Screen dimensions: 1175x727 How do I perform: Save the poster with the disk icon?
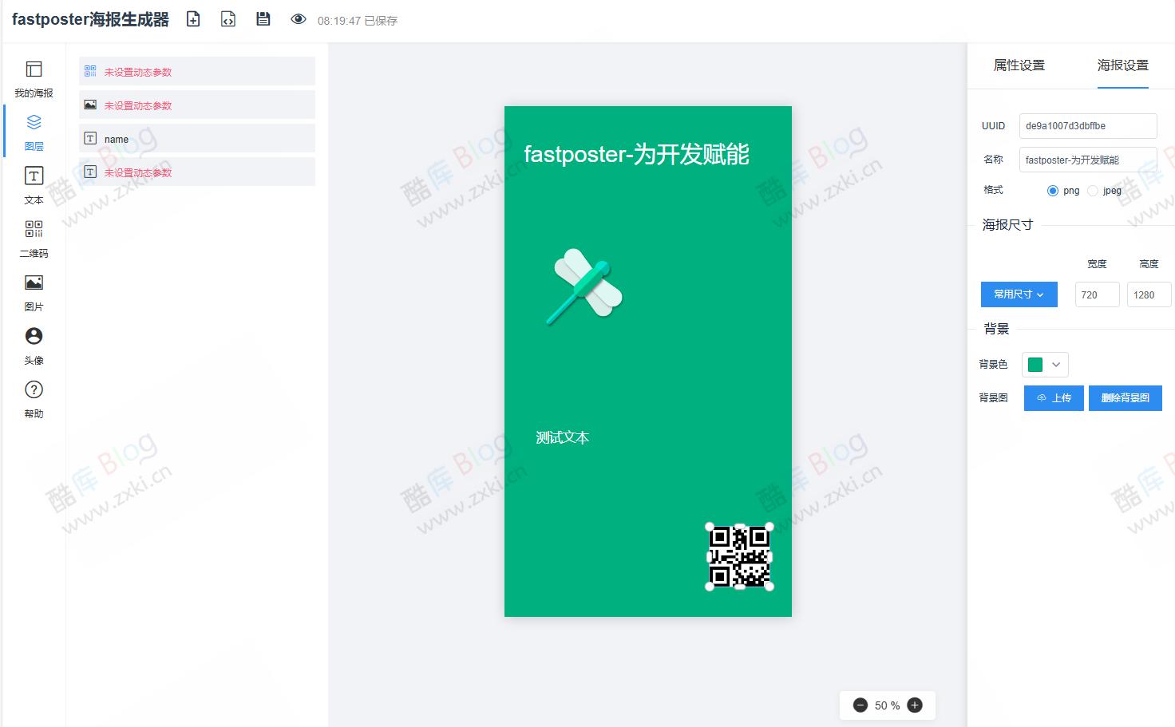point(263,19)
